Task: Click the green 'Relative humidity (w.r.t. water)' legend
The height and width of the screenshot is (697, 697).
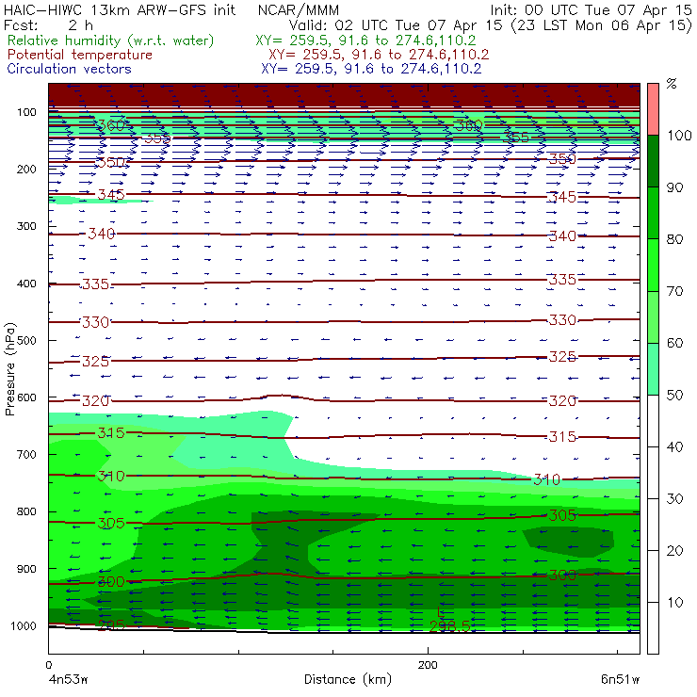Action: tap(111, 41)
